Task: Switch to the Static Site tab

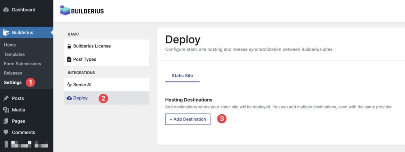Action: coord(182,76)
